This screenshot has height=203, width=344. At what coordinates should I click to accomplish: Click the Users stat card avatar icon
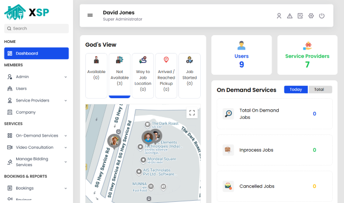(x=241, y=45)
